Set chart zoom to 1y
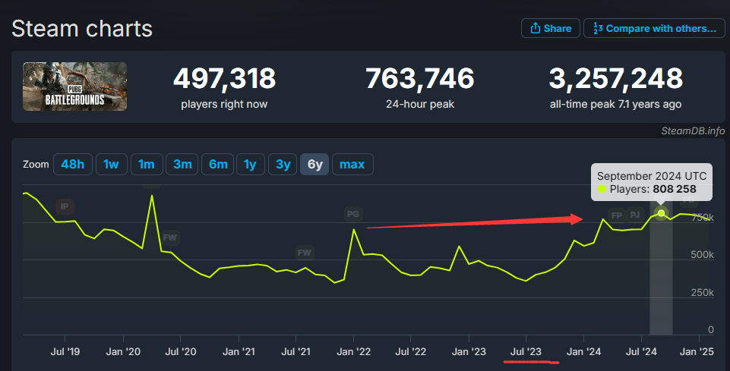 (x=251, y=164)
